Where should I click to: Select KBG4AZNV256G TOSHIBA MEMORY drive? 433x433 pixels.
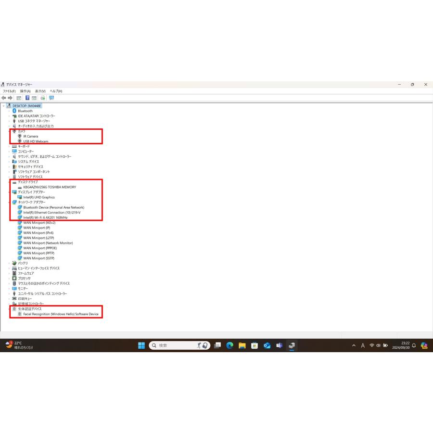[50, 187]
